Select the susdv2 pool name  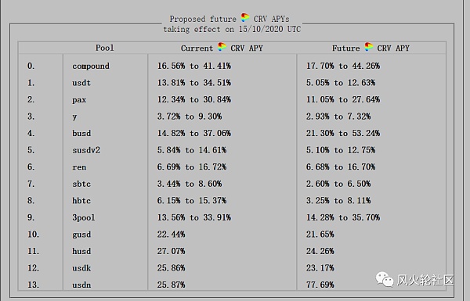click(x=86, y=150)
